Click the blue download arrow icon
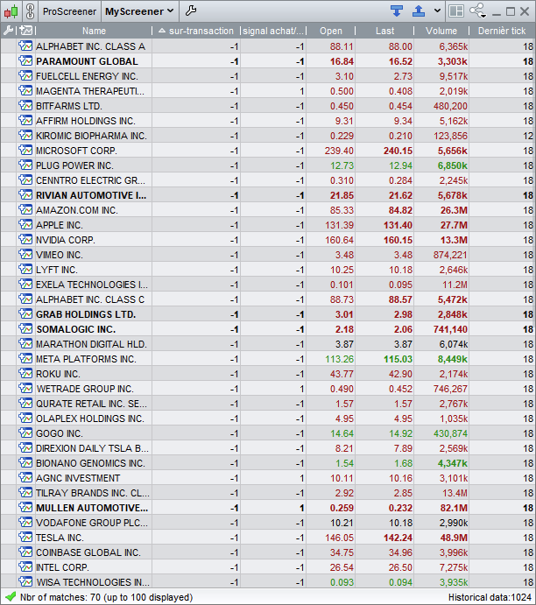The height and width of the screenshot is (605, 536). pyautogui.click(x=397, y=11)
